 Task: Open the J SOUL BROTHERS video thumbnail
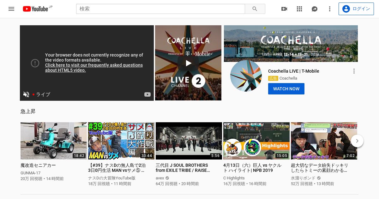[x=189, y=141]
